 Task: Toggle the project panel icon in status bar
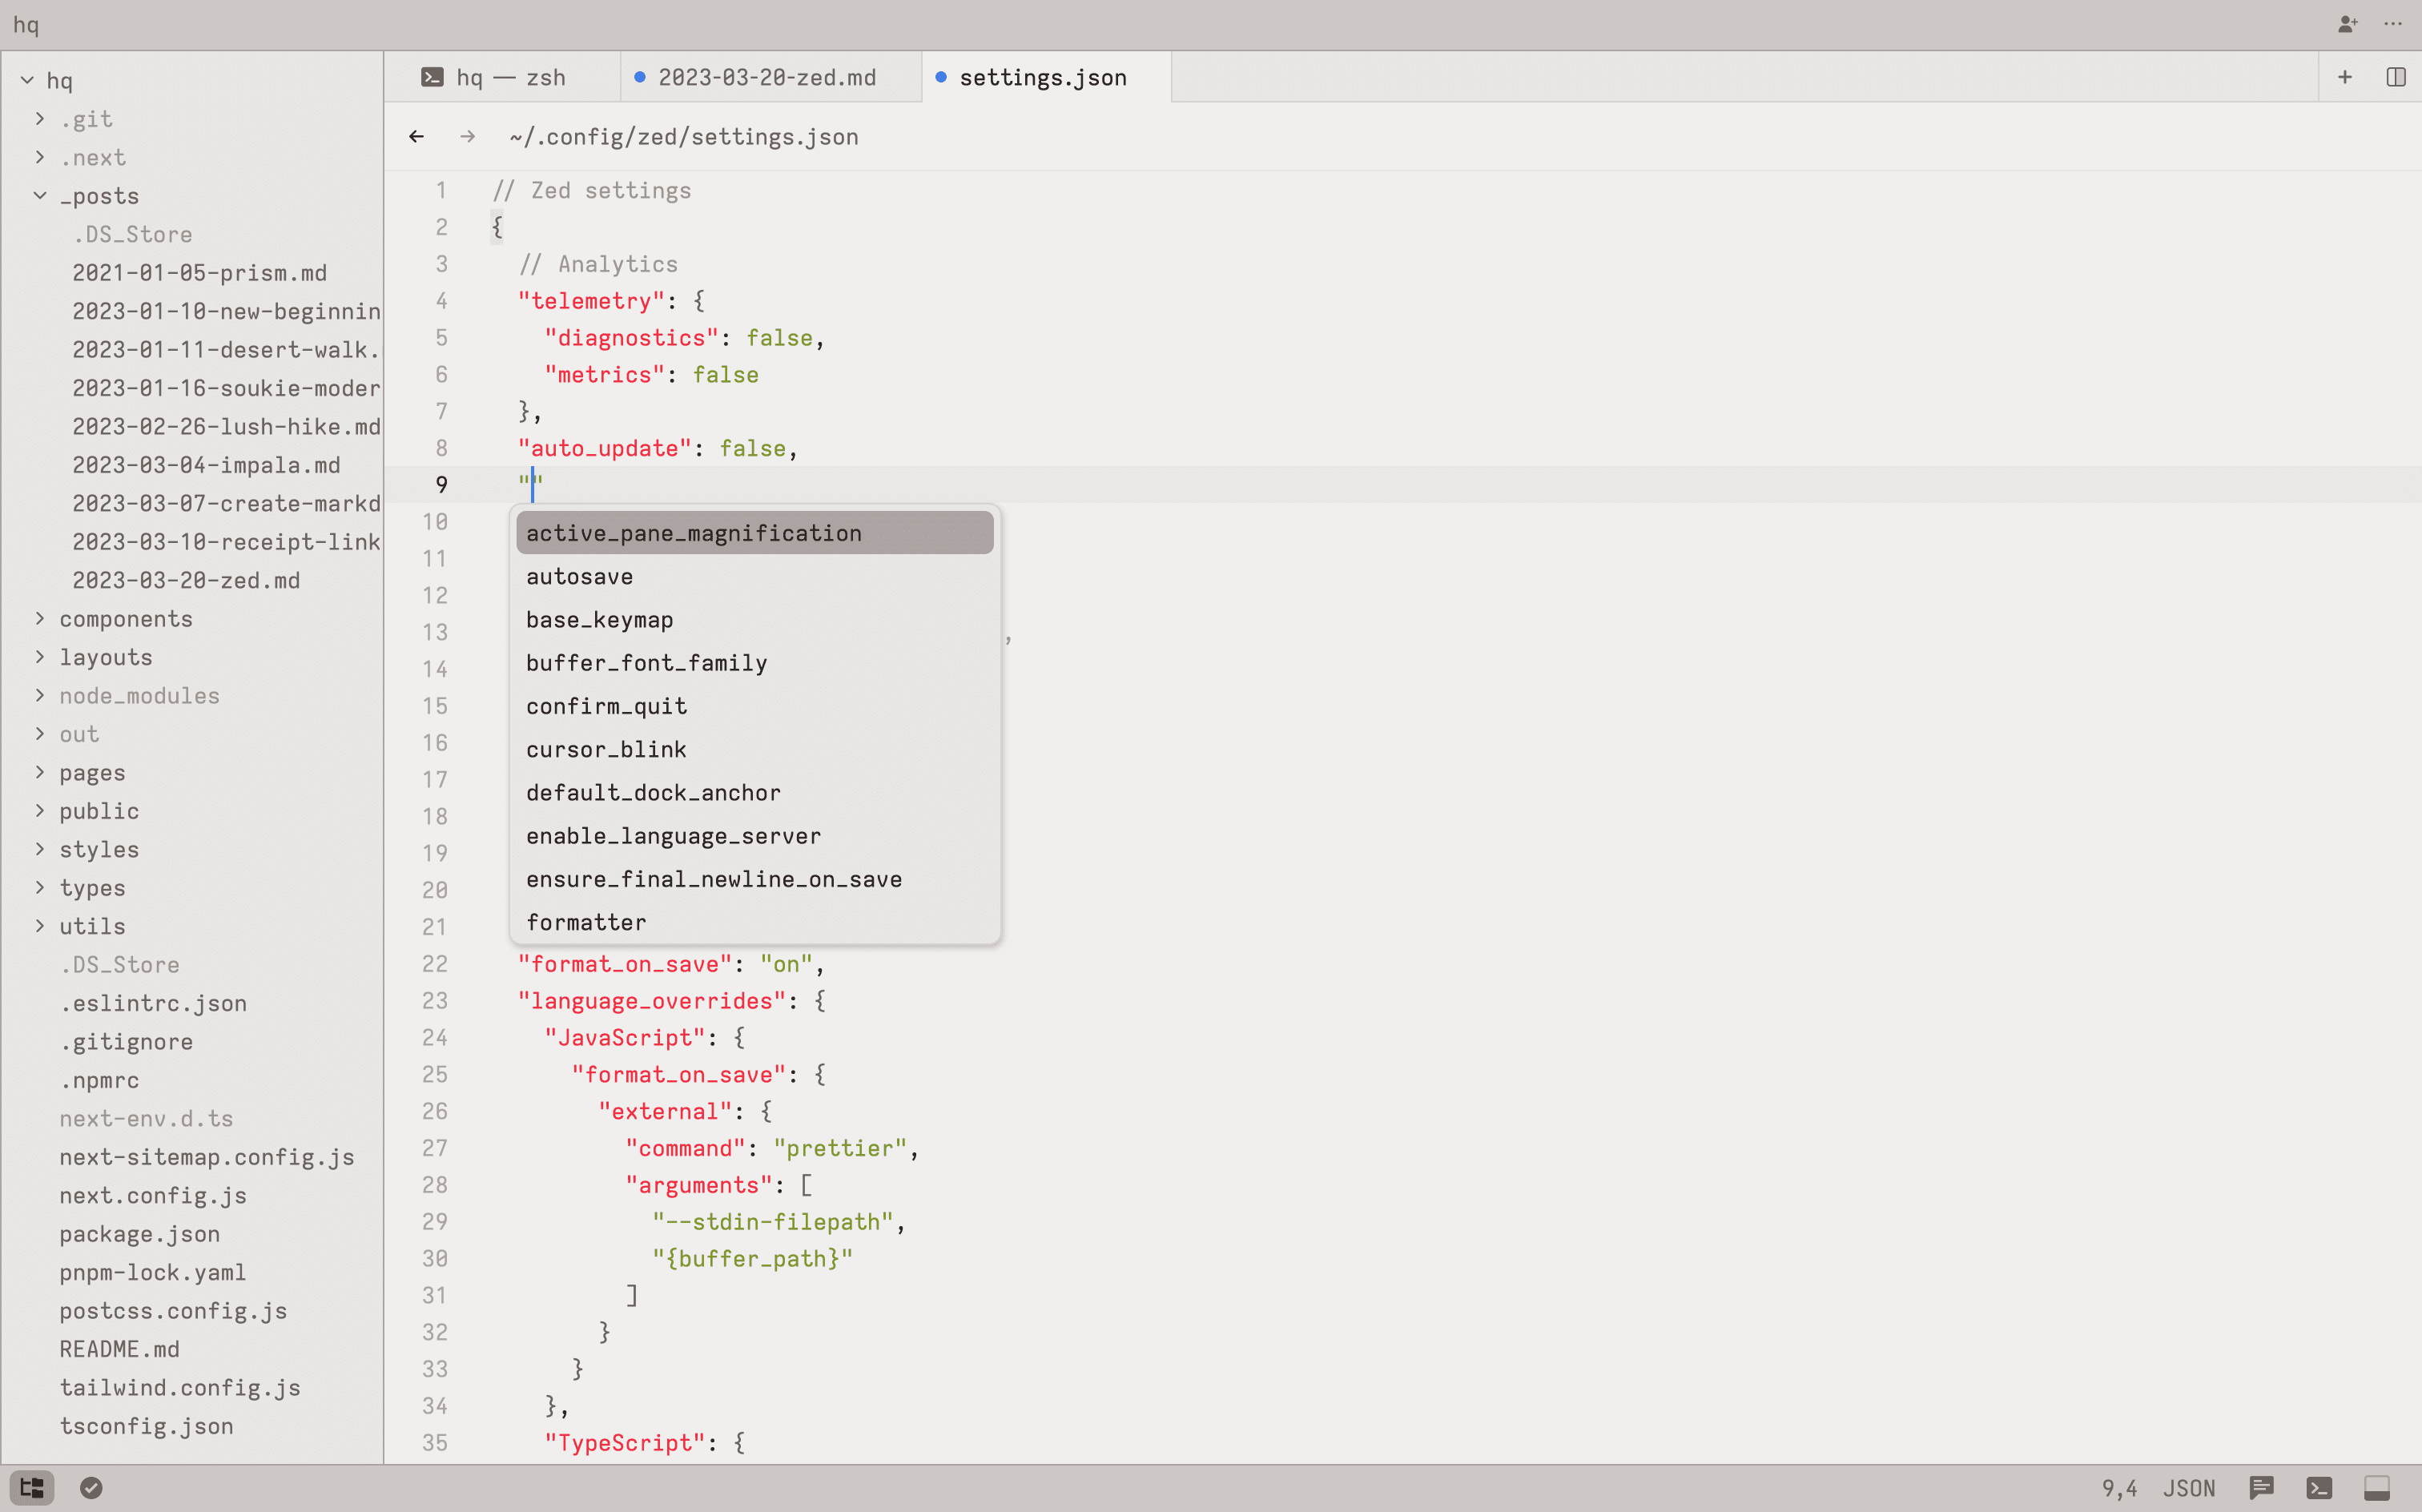pos(32,1487)
